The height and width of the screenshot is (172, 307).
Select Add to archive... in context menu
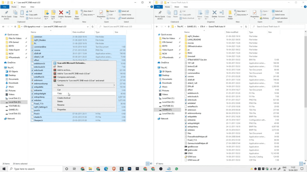(x=64, y=70)
